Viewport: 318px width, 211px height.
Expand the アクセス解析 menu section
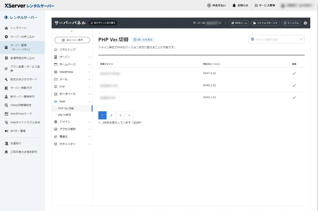72,129
